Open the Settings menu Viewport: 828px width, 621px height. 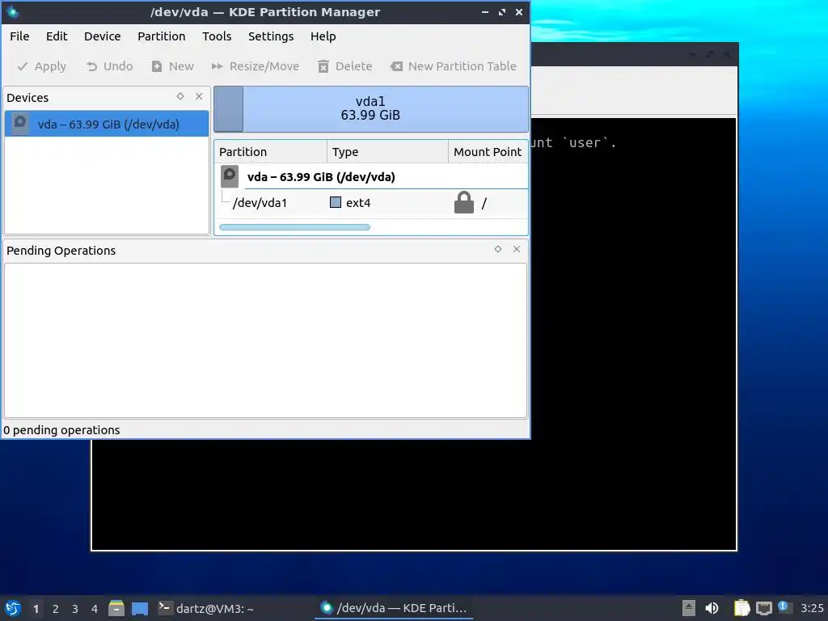271,36
